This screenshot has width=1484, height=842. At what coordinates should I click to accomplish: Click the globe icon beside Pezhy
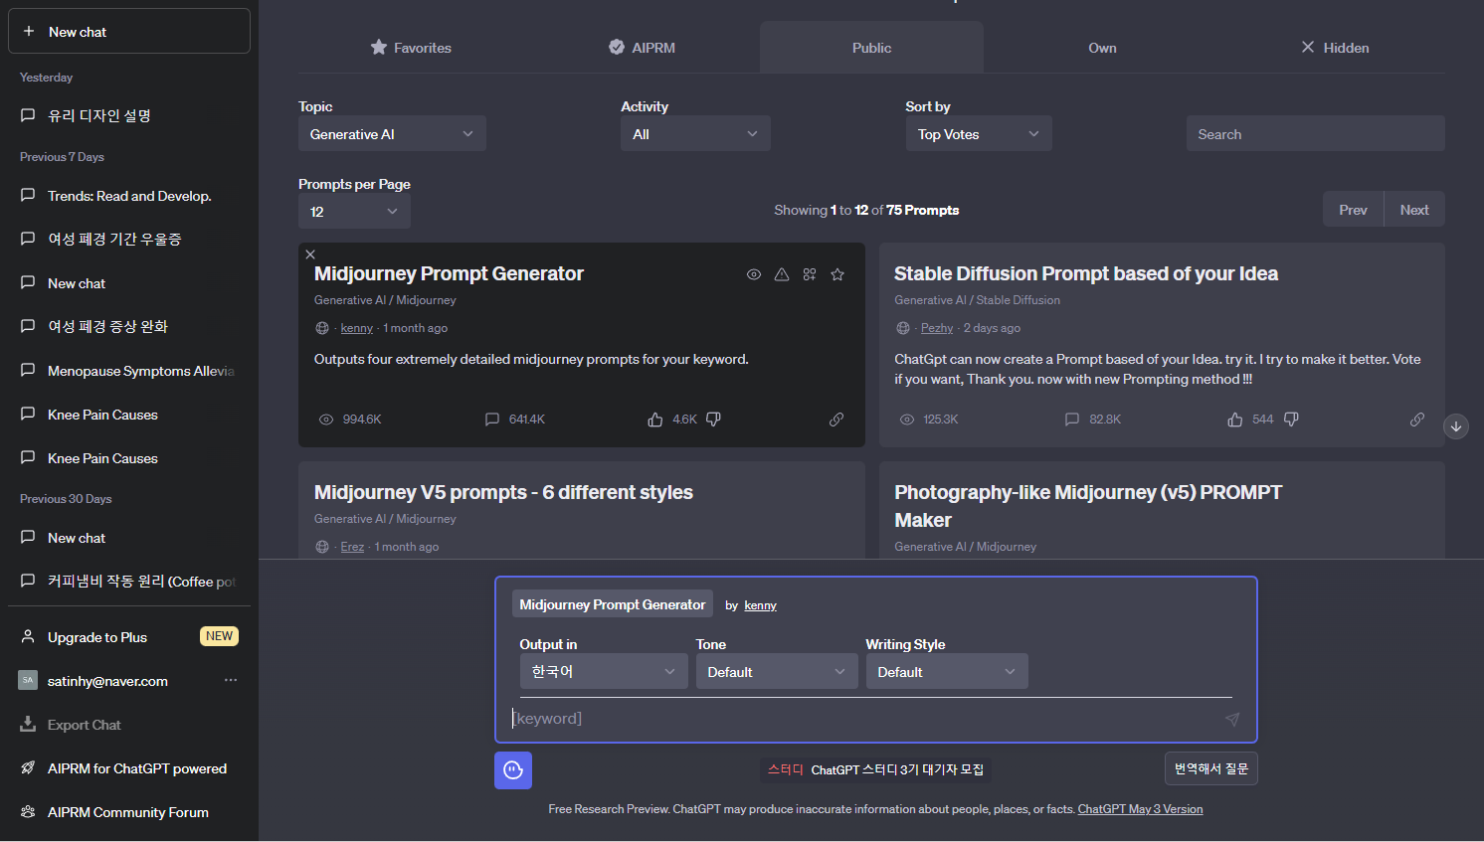(x=903, y=328)
